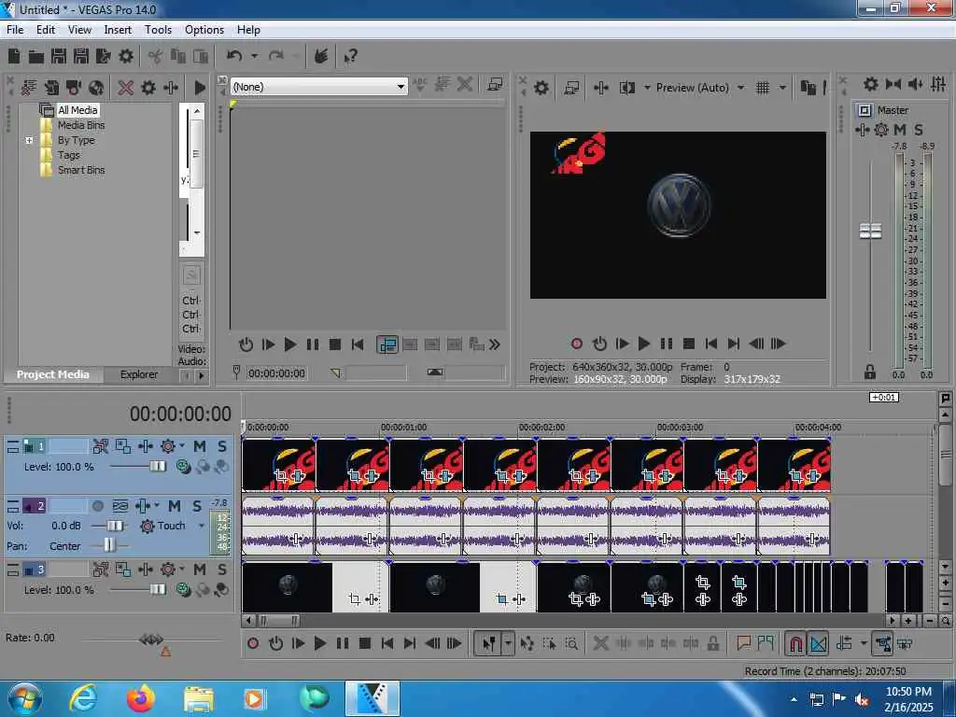Image resolution: width=956 pixels, height=717 pixels.
Task: Click the master fader handle
Action: [x=870, y=232]
